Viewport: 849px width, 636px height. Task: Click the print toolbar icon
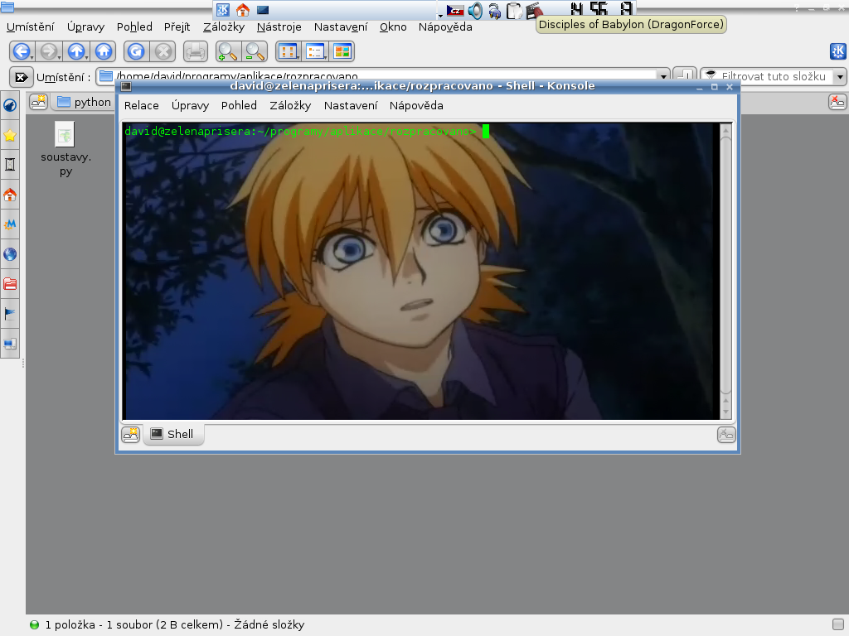tap(196, 51)
